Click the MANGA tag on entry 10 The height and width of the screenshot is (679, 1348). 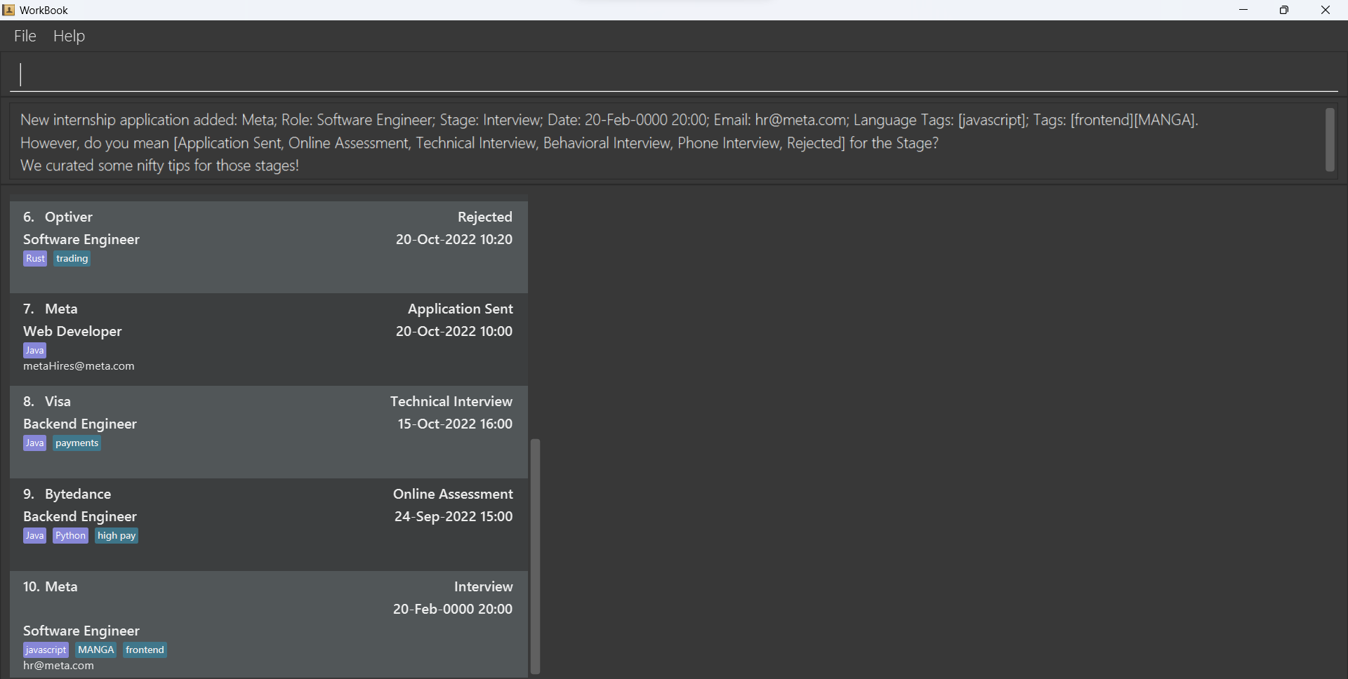95,650
